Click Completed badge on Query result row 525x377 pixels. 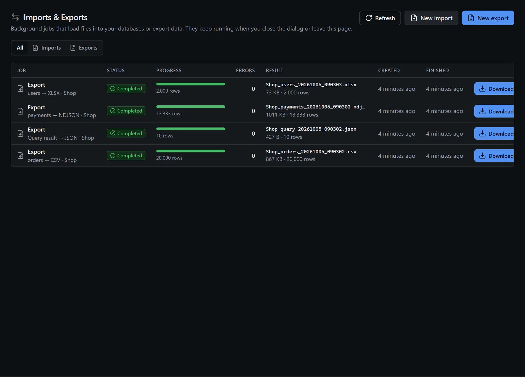(126, 133)
